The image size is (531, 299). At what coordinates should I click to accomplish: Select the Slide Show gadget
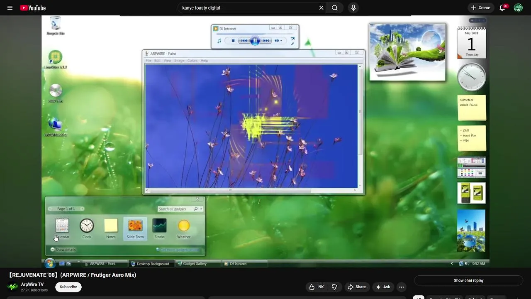coord(135,229)
